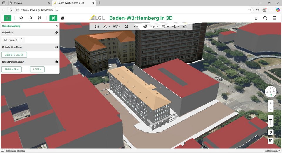Select the viewshed eye-shaped tool
The width and height of the screenshot is (282, 153).
tap(153, 27)
